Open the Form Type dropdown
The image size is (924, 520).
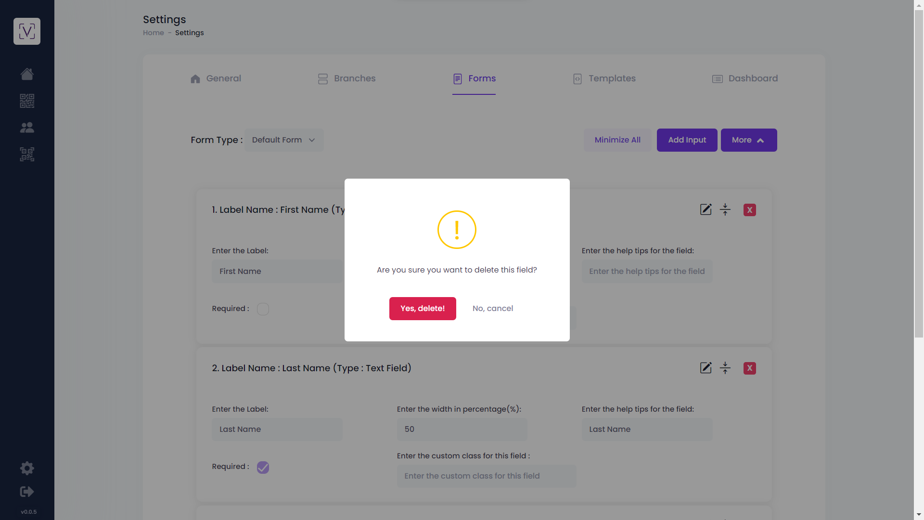284,140
